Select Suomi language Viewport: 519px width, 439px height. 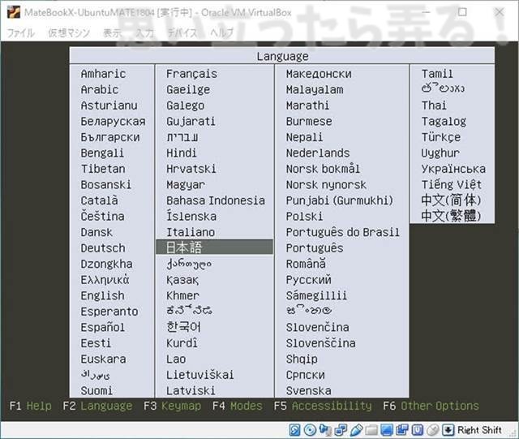click(97, 390)
